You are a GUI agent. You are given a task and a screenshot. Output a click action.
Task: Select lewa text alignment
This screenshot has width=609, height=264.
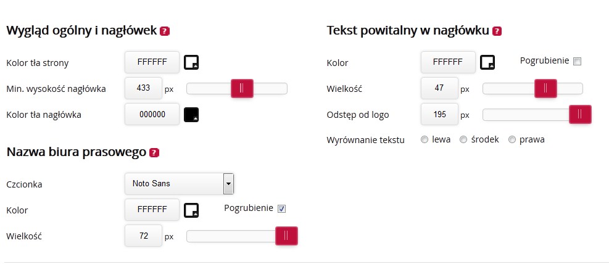coord(425,140)
